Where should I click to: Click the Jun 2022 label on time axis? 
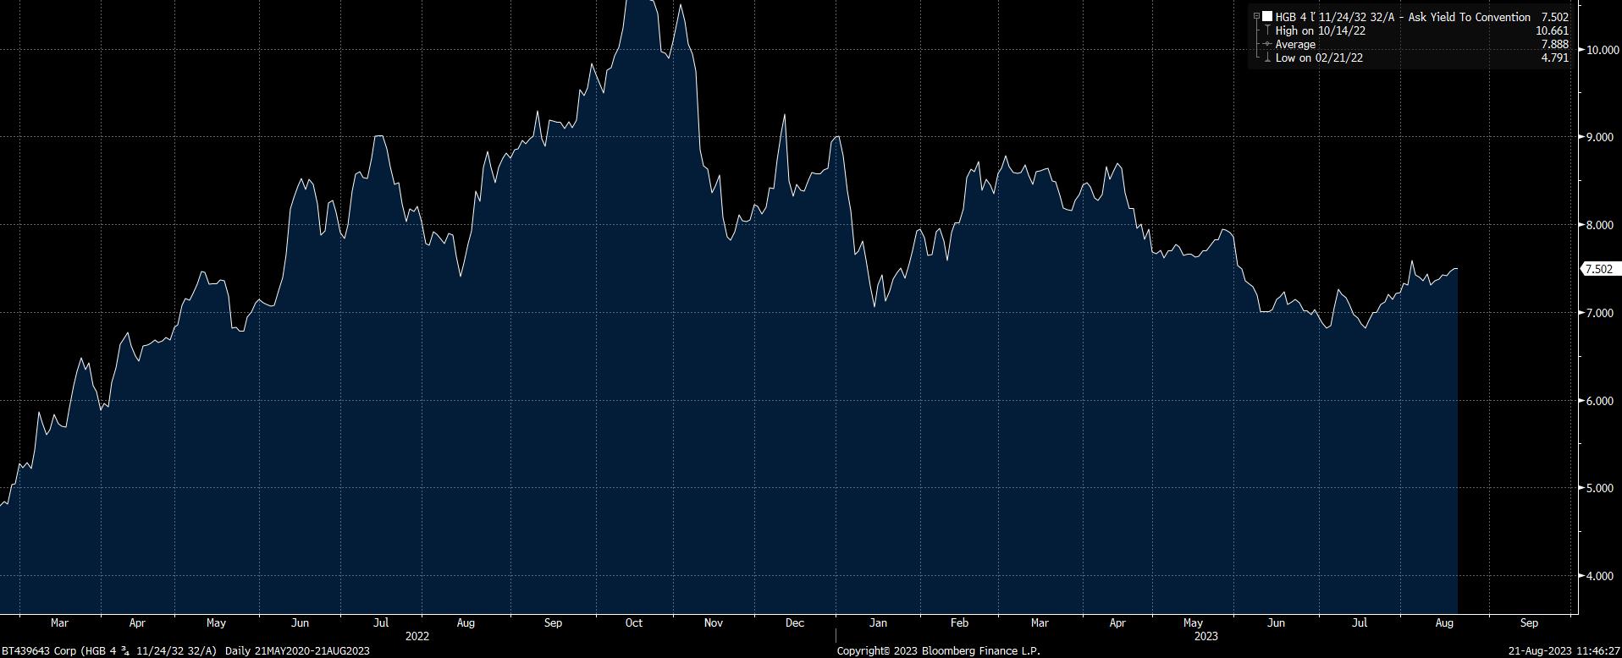300,622
